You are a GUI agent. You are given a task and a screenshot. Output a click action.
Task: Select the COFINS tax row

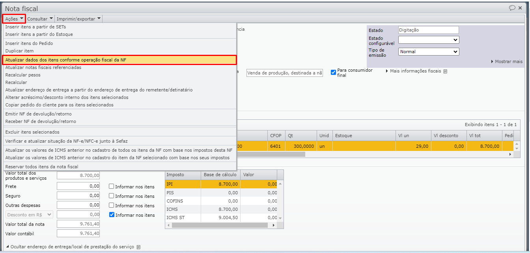point(221,201)
